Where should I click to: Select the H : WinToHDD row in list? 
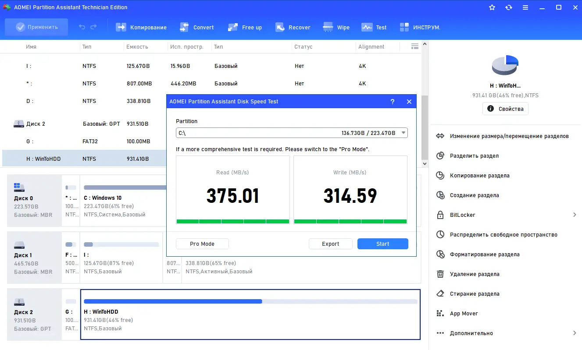coord(84,159)
